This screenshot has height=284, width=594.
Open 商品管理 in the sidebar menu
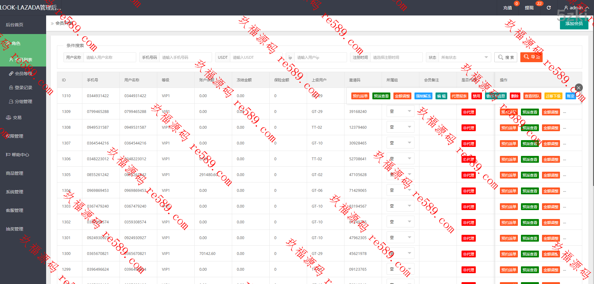pyautogui.click(x=15, y=173)
